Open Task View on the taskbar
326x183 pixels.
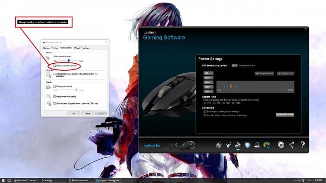(9, 180)
